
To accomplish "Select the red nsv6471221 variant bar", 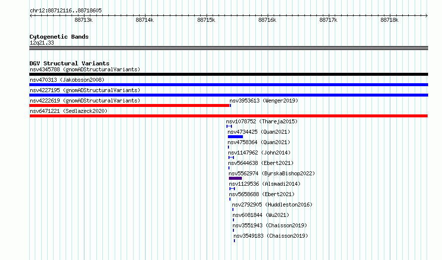I will 228,116.
